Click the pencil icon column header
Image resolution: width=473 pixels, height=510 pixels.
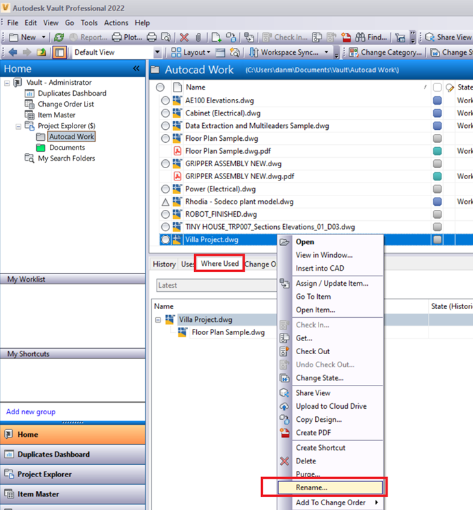point(450,88)
